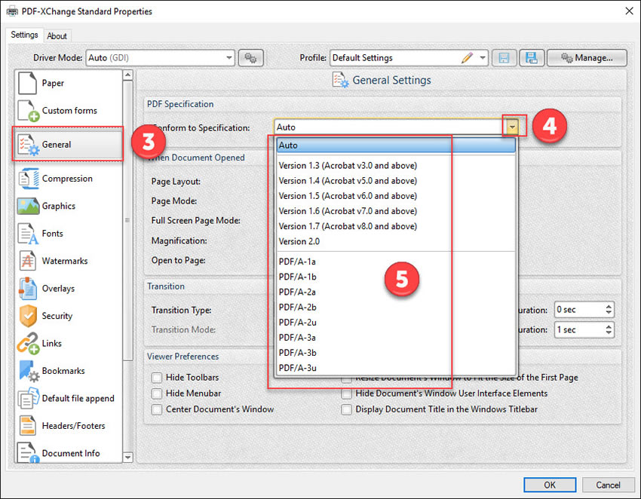Viewport: 641px width, 499px height.
Task: Pick the PDF/A-3u entry
Action: [x=396, y=367]
